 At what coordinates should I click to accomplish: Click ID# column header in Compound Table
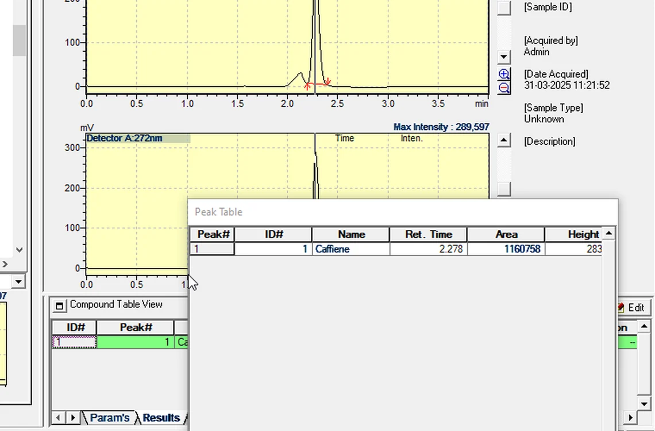pos(74,328)
